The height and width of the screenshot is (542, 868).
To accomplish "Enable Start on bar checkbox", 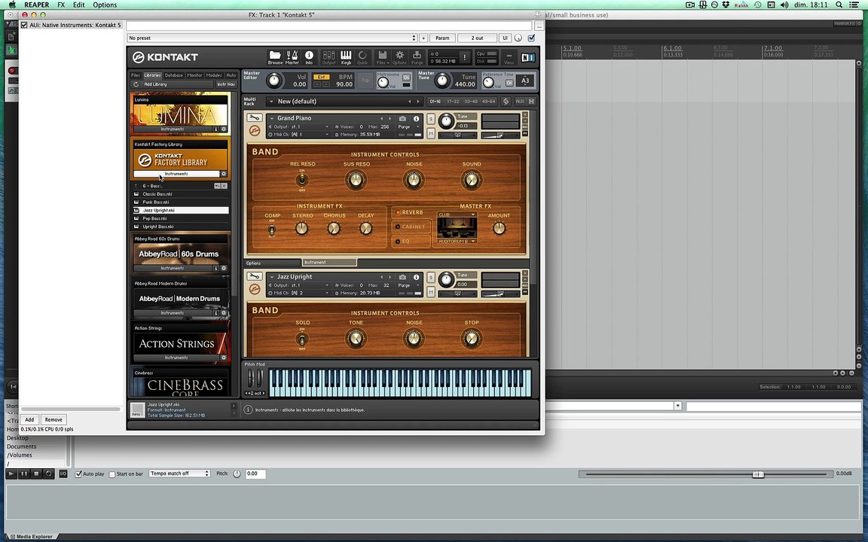I will [112, 474].
